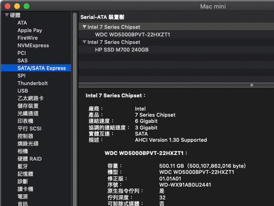Open the 藍牙 Bluetooth entry

point(23,166)
